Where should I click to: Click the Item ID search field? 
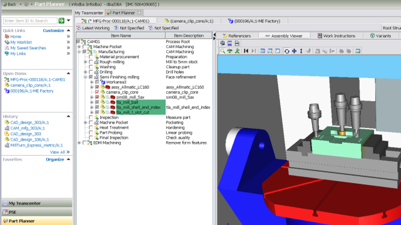[30, 21]
